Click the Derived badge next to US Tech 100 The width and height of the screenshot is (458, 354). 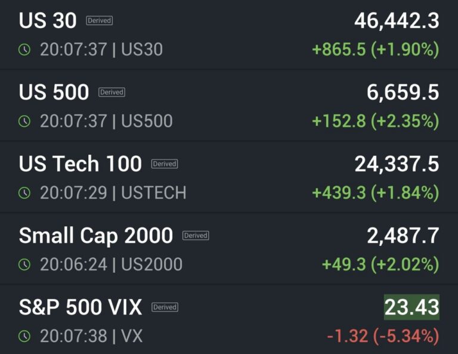pos(165,164)
